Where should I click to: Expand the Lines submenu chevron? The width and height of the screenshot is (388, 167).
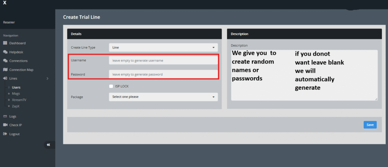[x=47, y=78]
